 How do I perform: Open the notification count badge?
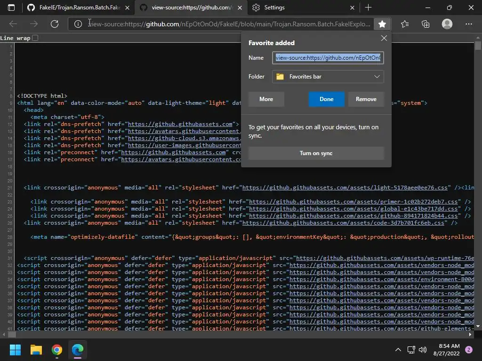tap(469, 350)
